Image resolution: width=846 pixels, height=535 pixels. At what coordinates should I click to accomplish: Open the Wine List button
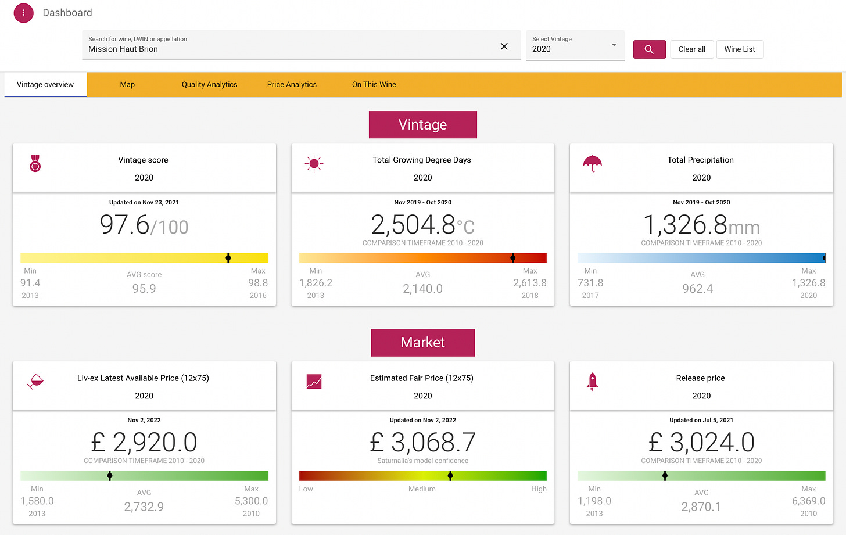click(740, 49)
